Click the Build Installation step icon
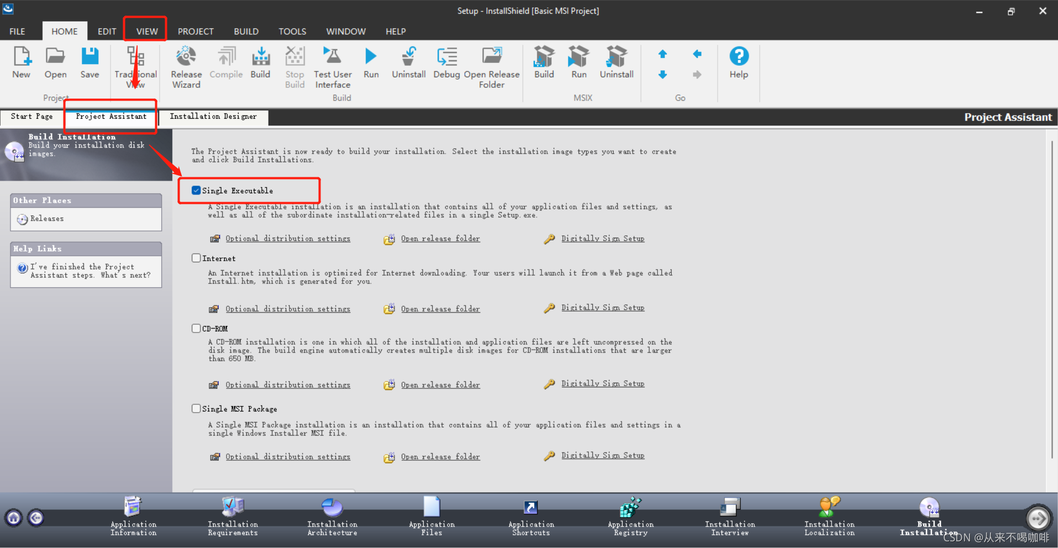This screenshot has height=548, width=1058. 929,507
